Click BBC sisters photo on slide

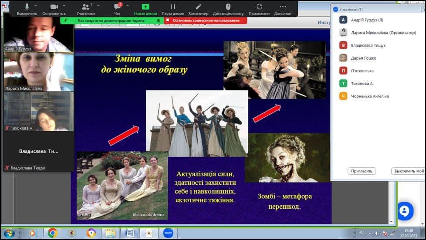[122, 186]
